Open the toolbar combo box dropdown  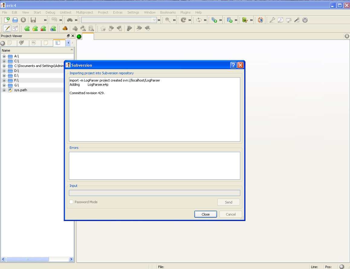tap(154, 20)
